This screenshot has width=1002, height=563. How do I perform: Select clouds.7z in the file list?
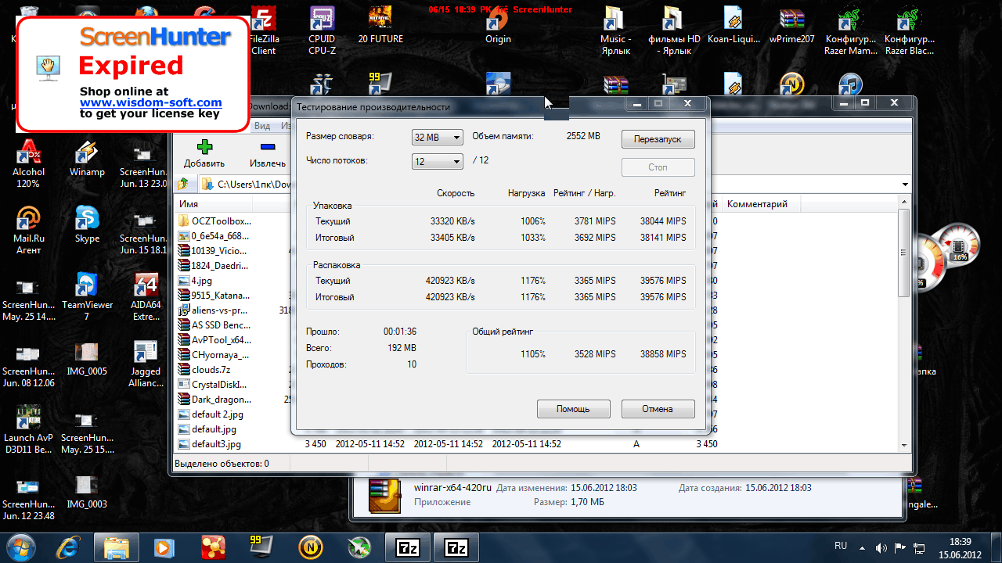click(x=211, y=370)
